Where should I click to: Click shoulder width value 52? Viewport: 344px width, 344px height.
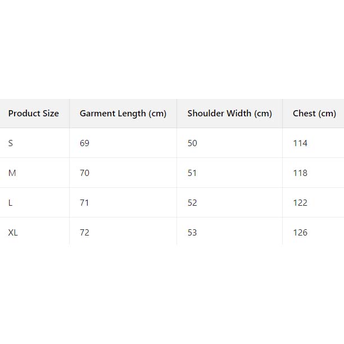192,203
